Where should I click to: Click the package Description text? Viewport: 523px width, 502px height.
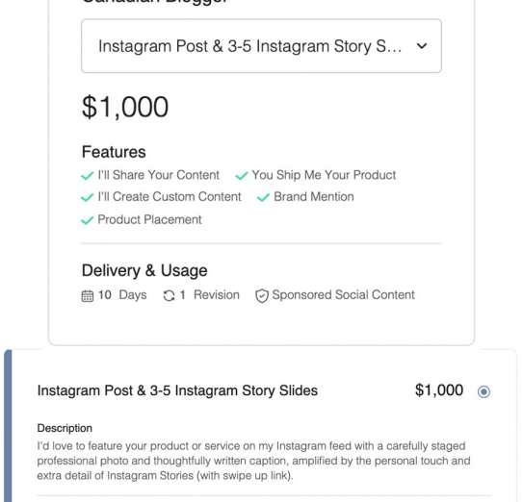pos(253,461)
